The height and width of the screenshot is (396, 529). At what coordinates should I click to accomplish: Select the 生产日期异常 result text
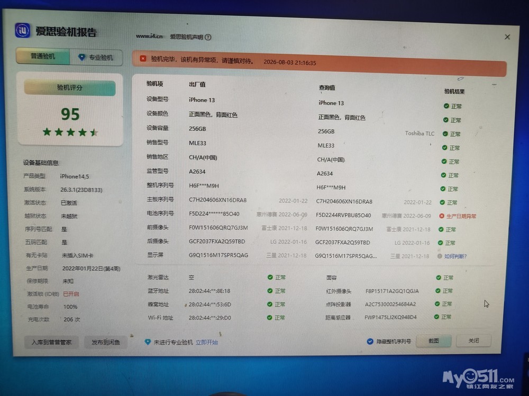(461, 216)
